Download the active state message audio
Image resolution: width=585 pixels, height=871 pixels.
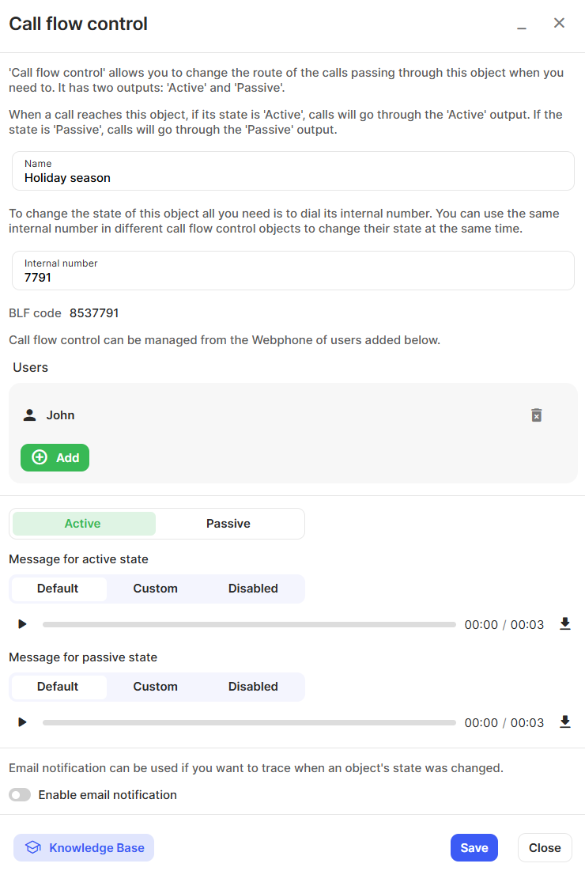pyautogui.click(x=564, y=624)
